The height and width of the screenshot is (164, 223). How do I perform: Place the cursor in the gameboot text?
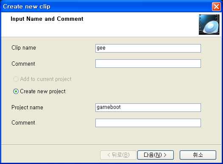click(x=109, y=107)
